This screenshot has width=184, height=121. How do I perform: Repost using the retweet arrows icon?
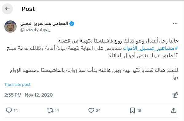tap(50, 110)
